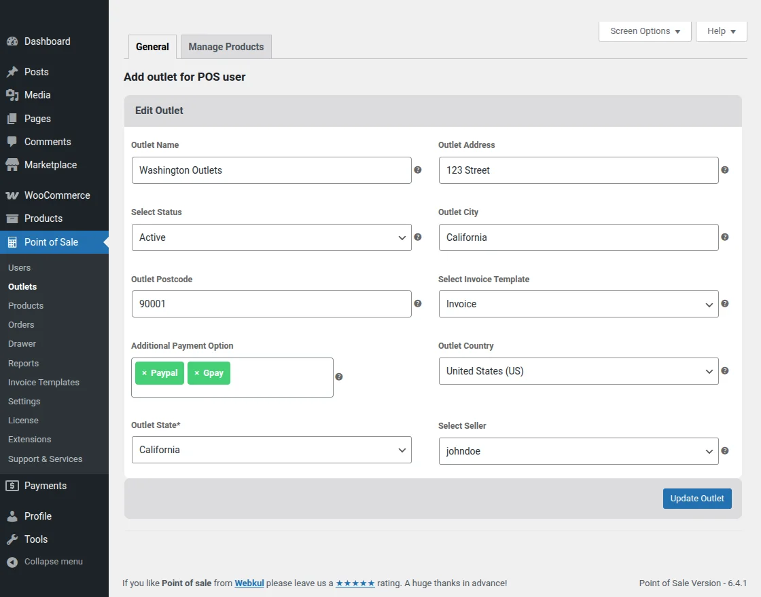The height and width of the screenshot is (597, 761).
Task: Open Outlets submenu item
Action: click(22, 286)
